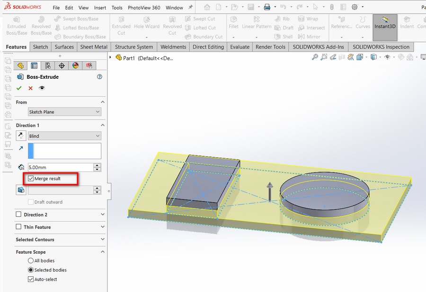Confirm Boss-Extrude with green checkmark
This screenshot has height=292, width=426.
click(19, 88)
